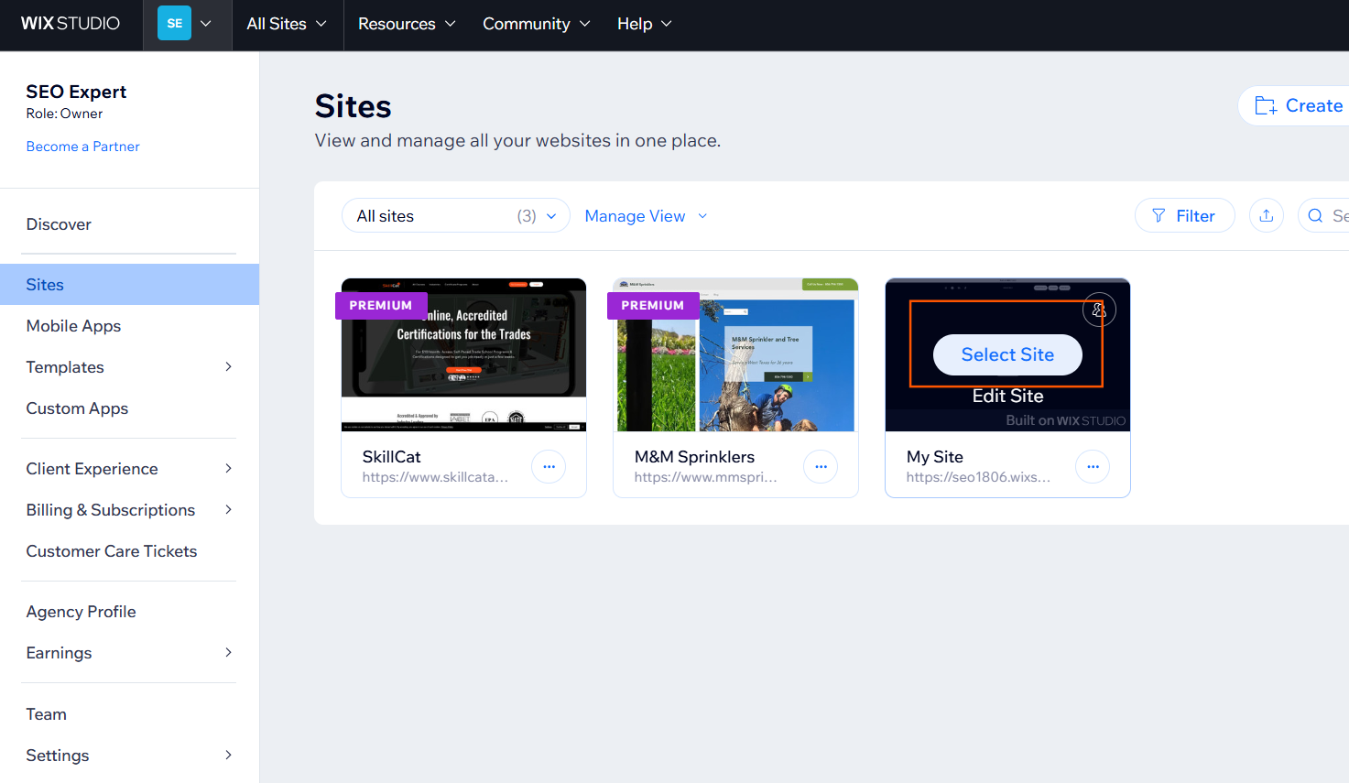Screen dimensions: 1349x783
Task: Open the SE account avatar menu
Action: click(174, 23)
